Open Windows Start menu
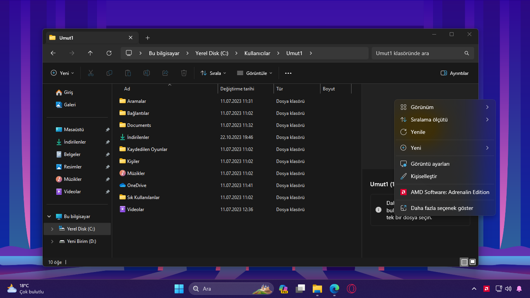The height and width of the screenshot is (298, 530). [179, 289]
